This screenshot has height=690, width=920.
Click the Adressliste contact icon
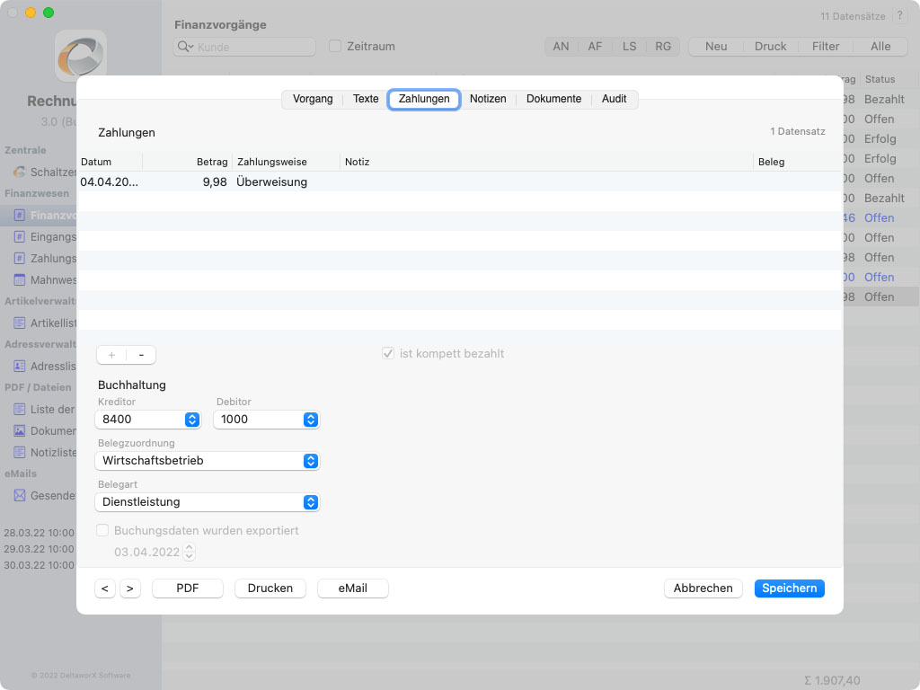pos(20,367)
